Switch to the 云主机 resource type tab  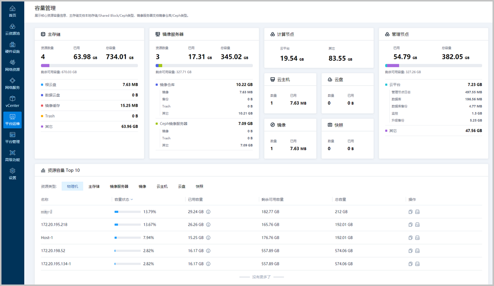pyautogui.click(x=162, y=187)
